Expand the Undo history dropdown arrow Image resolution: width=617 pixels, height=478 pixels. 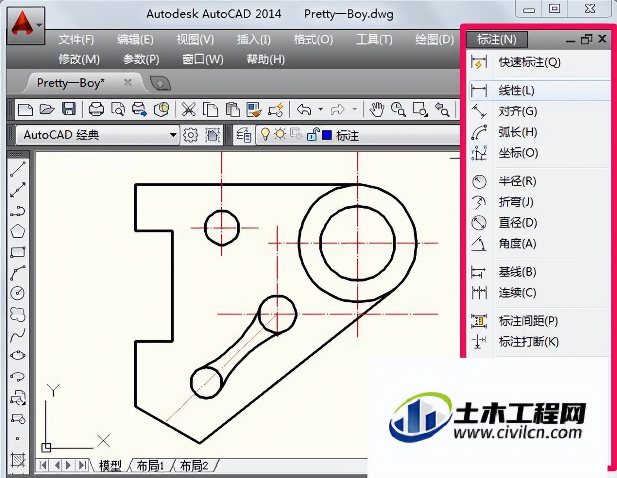tap(320, 110)
